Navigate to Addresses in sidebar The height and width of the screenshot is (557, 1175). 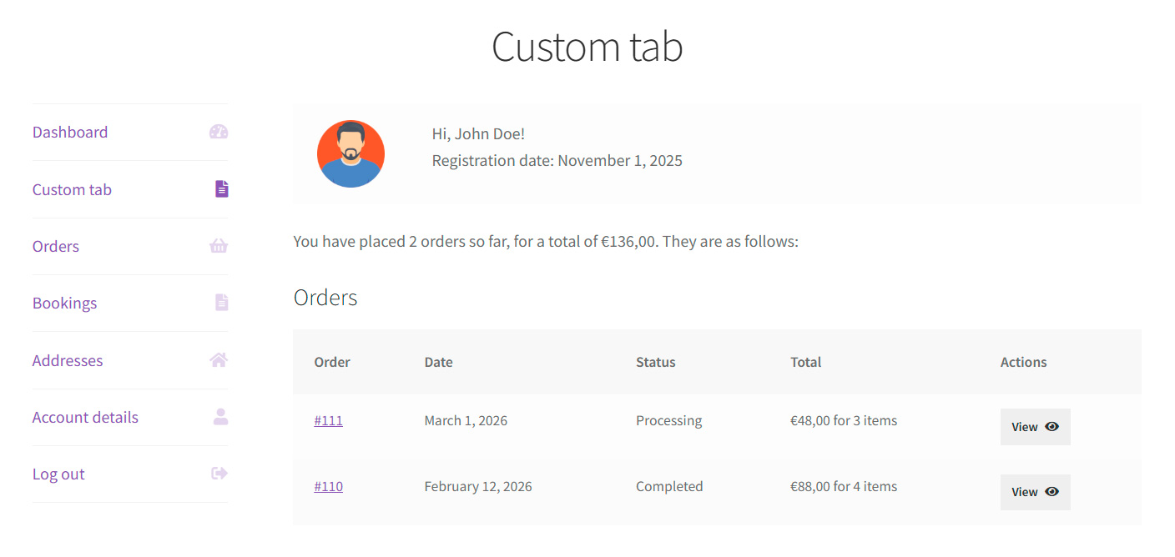tap(68, 361)
